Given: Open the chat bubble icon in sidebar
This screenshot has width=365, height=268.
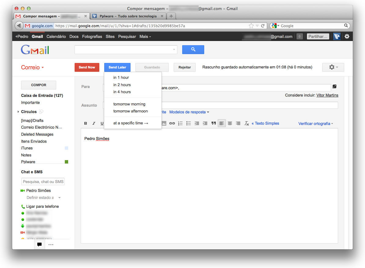Looking at the screenshot, I should tap(39, 244).
